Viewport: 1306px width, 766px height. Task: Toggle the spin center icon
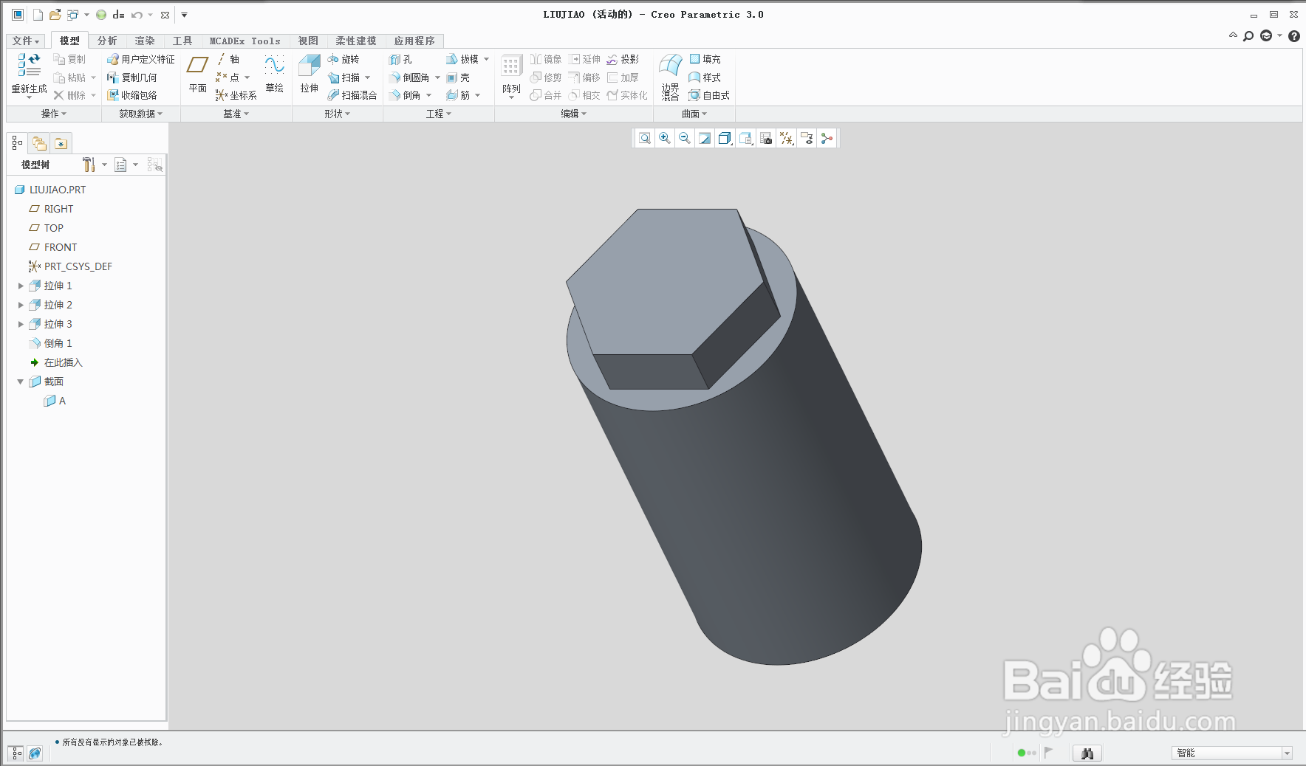click(x=827, y=138)
